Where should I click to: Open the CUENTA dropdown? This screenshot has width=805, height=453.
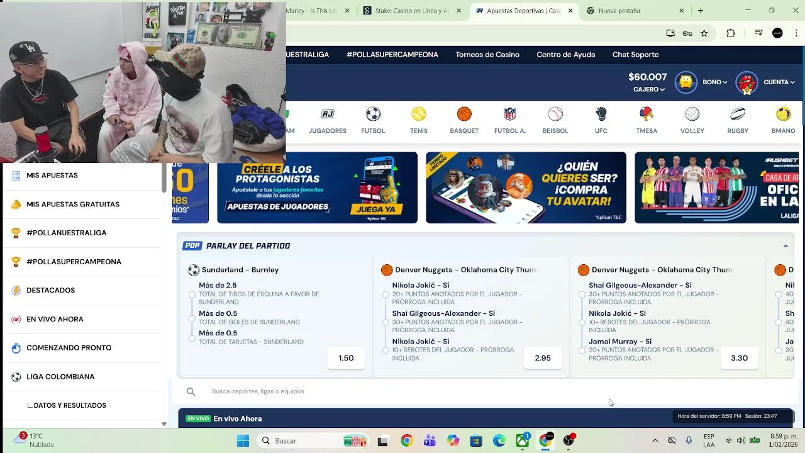pos(779,82)
